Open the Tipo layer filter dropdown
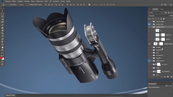Viewport: 173px width, 97px height. (x=155, y=13)
